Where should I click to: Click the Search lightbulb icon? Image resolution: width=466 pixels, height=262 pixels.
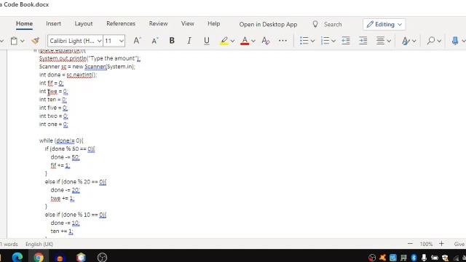315,24
